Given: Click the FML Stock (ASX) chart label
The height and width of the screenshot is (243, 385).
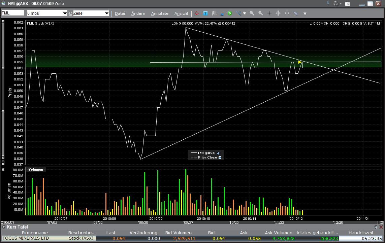Looking at the screenshot, I should pyautogui.click(x=40, y=23).
